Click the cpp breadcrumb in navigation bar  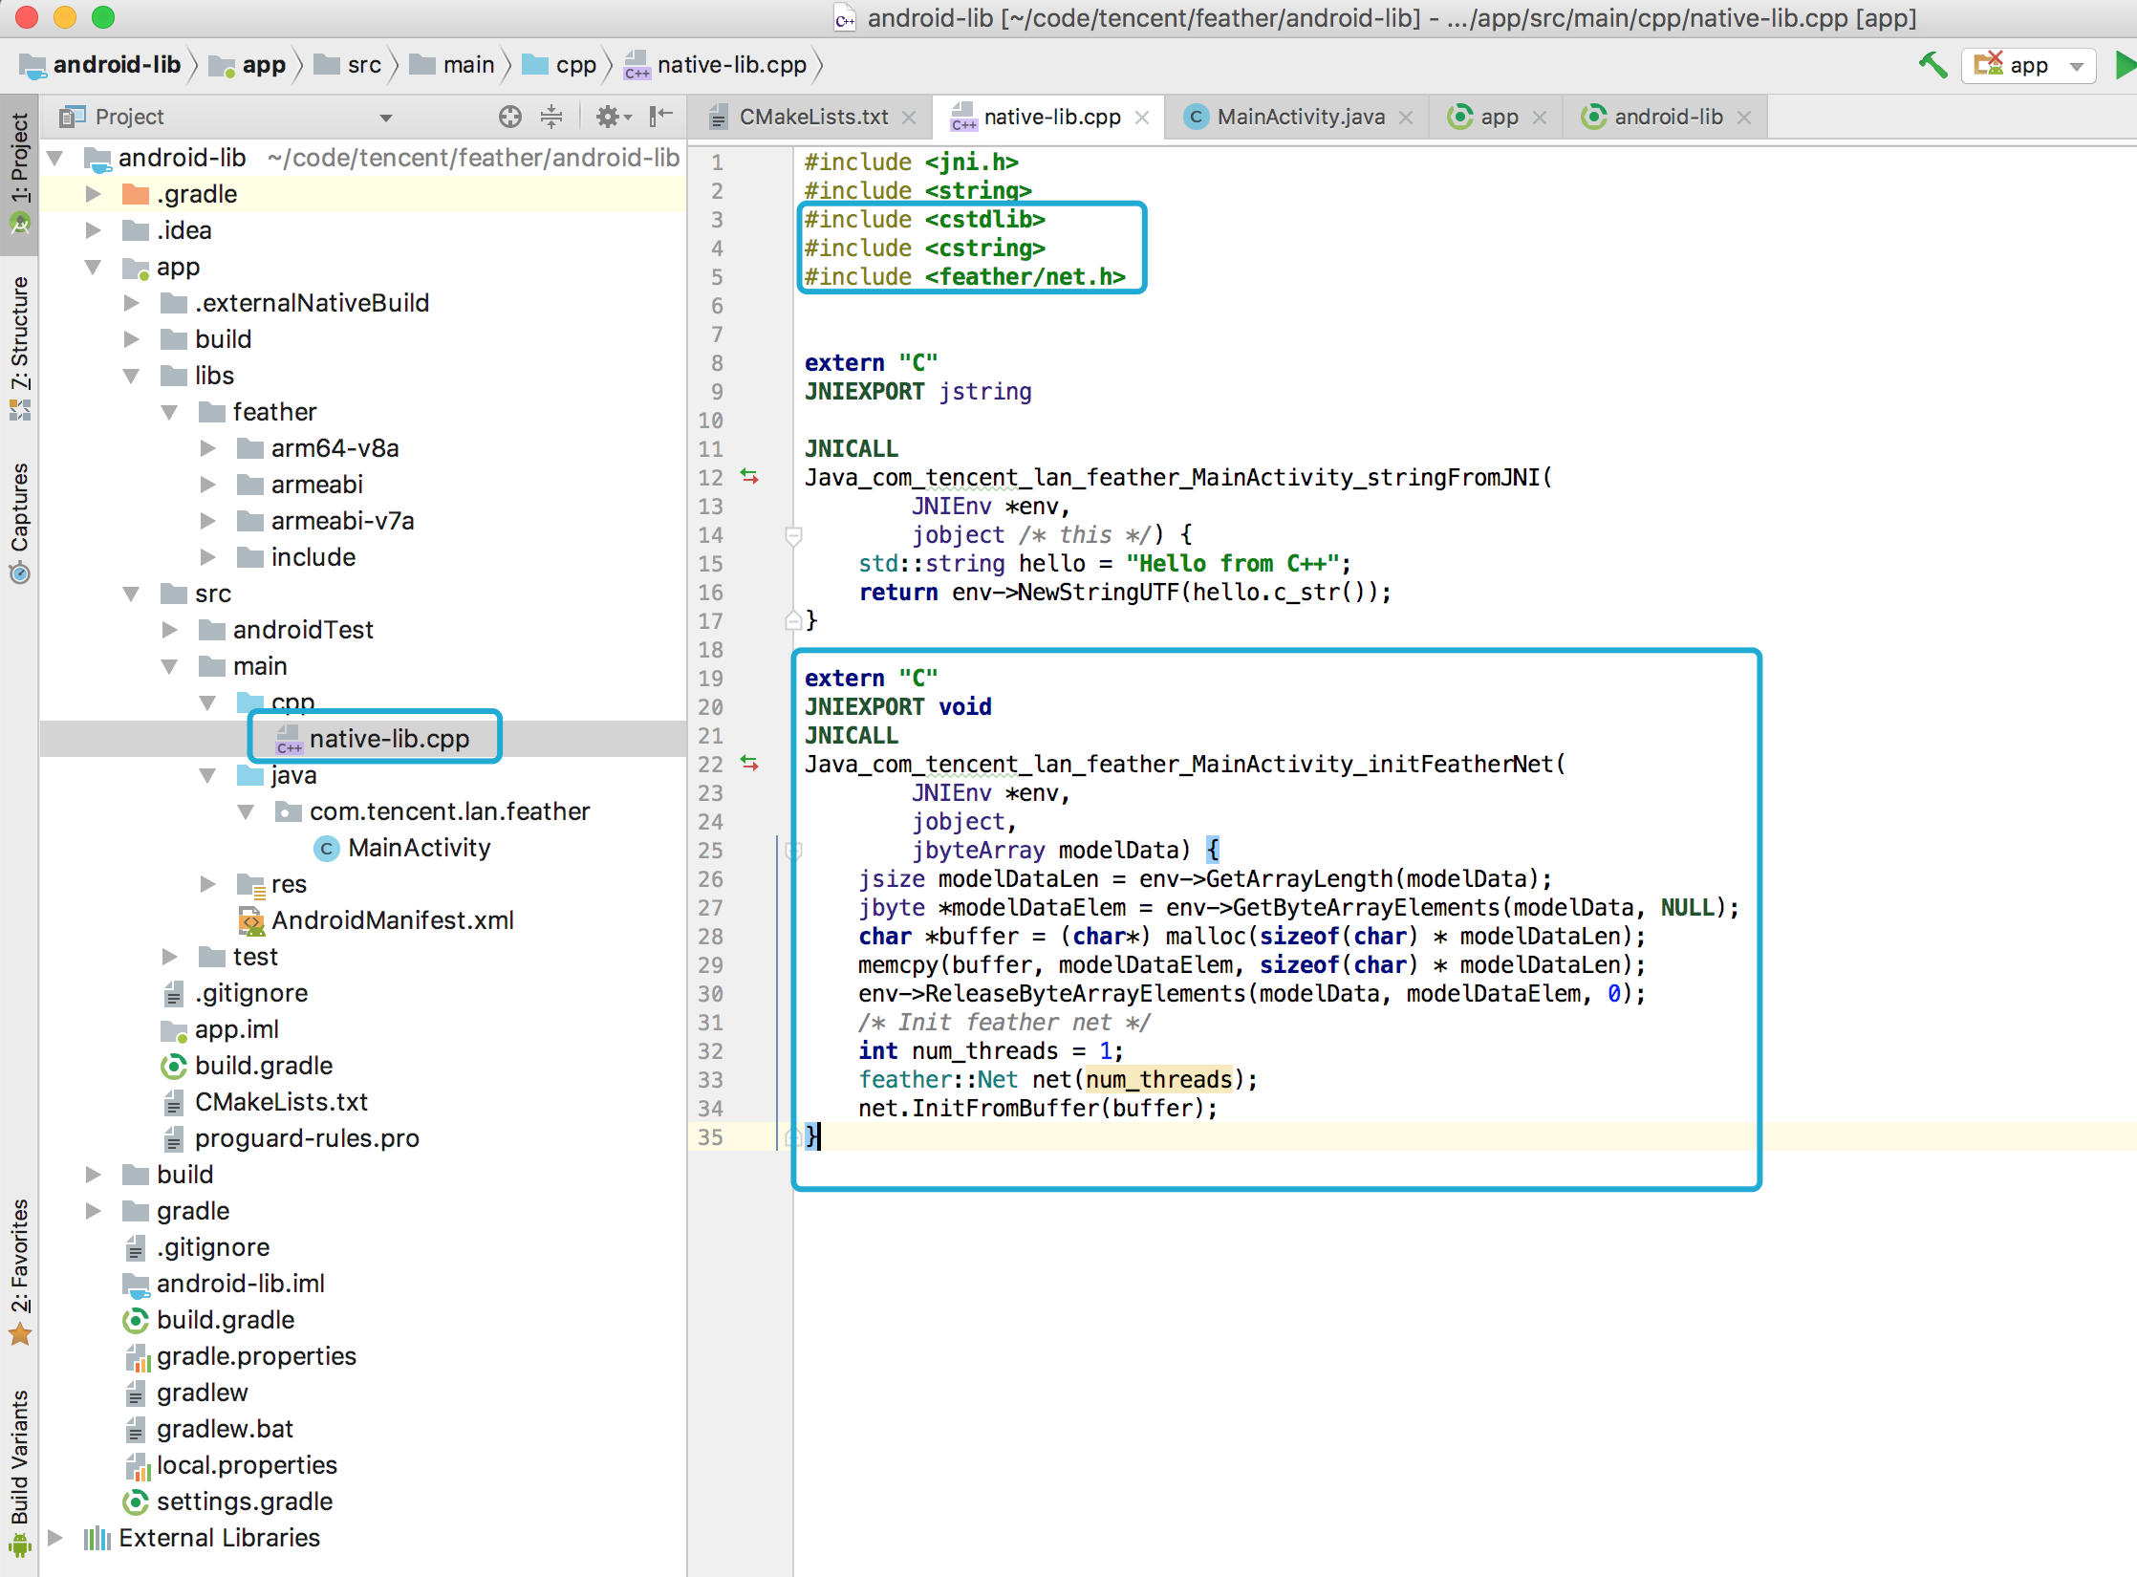click(574, 65)
